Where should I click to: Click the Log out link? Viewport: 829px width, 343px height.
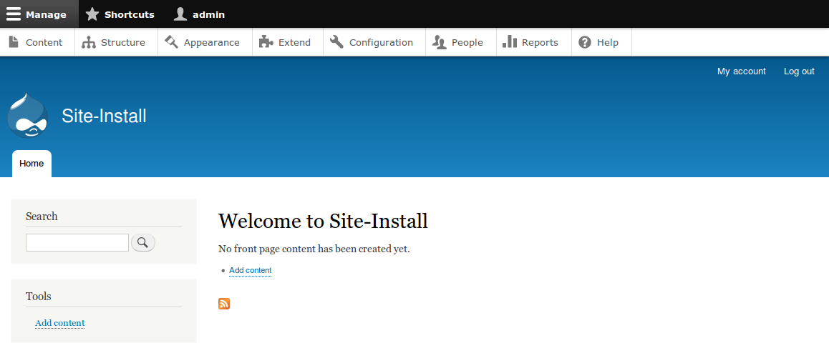[799, 71]
